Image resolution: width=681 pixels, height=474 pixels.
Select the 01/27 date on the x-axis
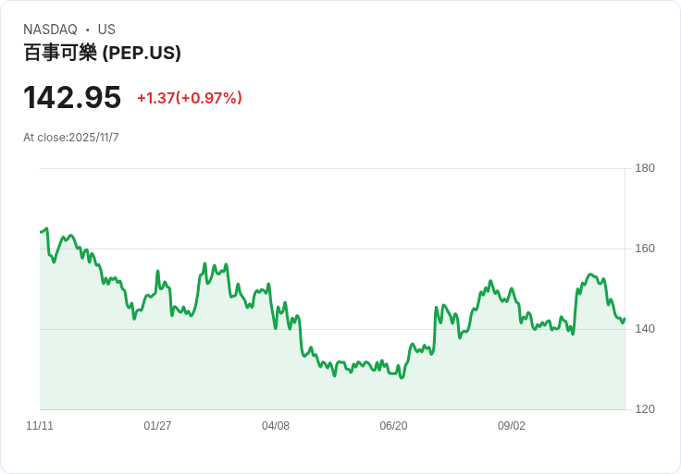tap(157, 426)
